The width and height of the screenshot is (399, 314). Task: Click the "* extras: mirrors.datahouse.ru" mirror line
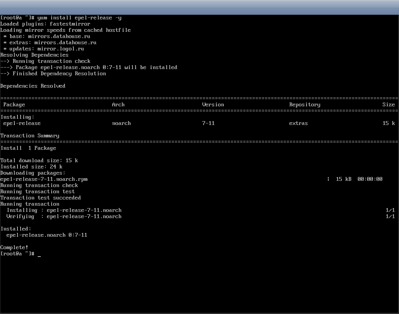tap(50, 42)
